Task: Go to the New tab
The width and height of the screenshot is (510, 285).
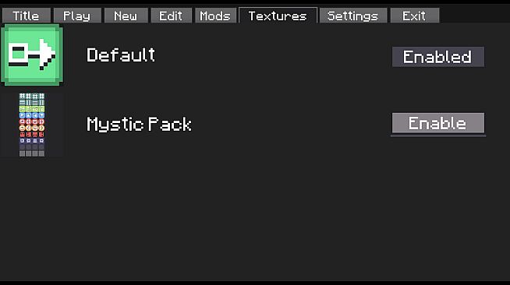Action: tap(126, 16)
